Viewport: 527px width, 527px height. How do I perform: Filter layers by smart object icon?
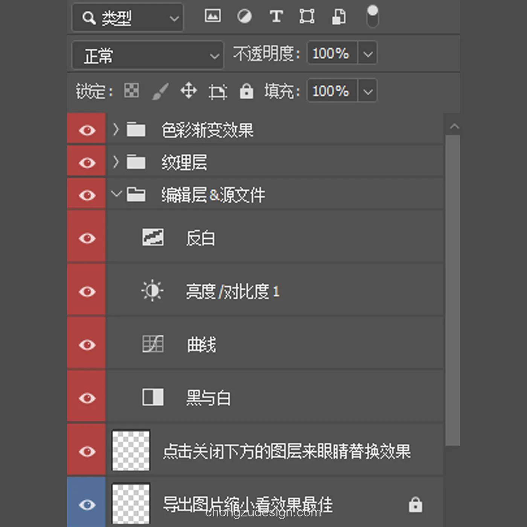pyautogui.click(x=339, y=17)
